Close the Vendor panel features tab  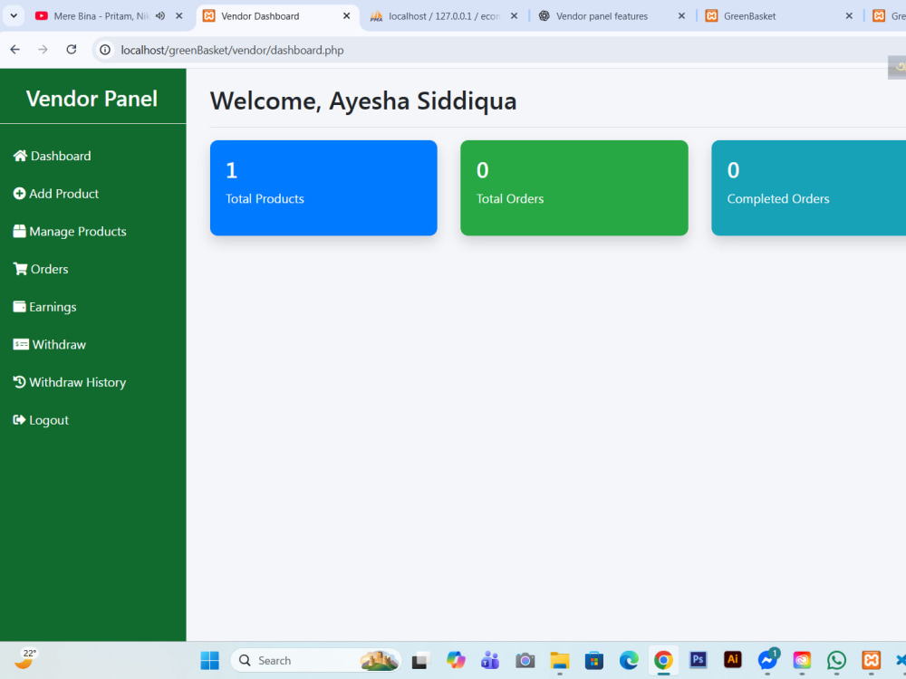coord(682,16)
